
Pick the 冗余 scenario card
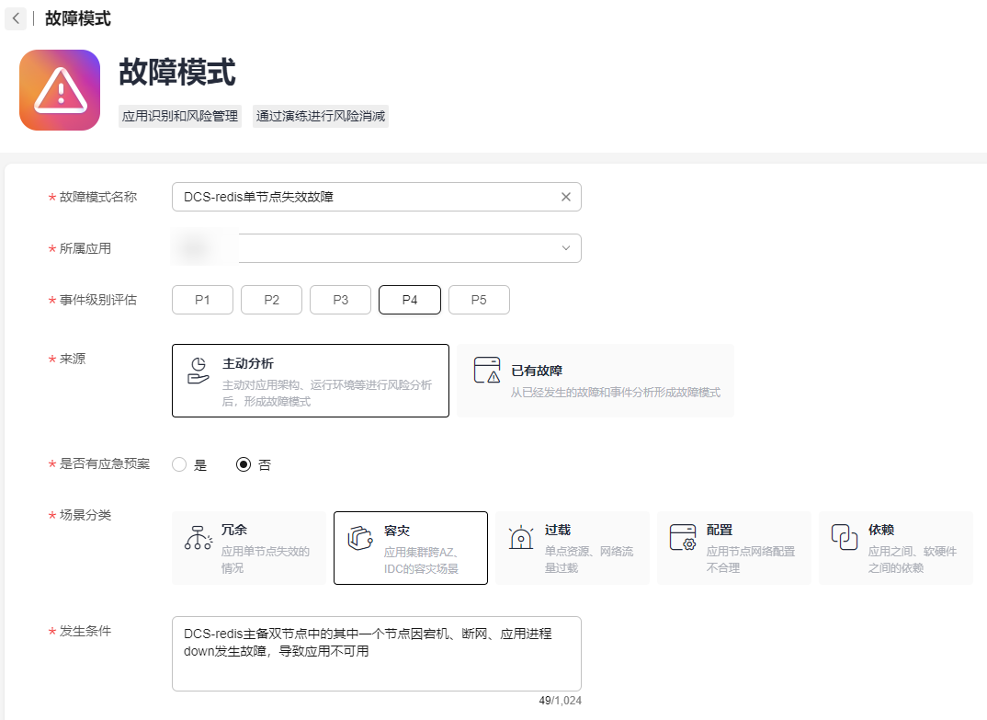[x=249, y=548]
